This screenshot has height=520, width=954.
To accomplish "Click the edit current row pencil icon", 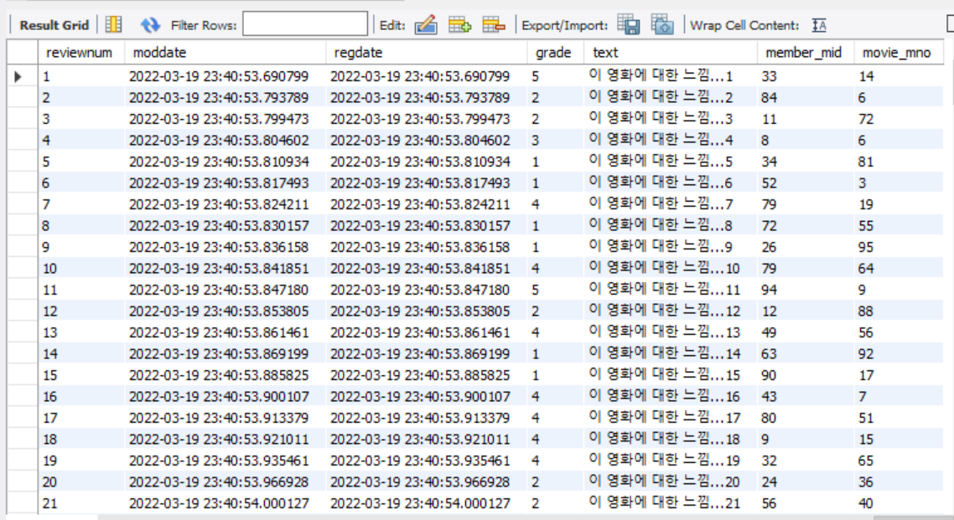I will (426, 25).
